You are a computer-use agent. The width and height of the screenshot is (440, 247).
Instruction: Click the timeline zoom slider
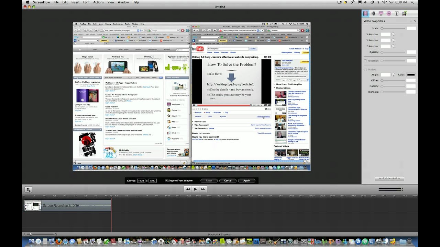(x=41, y=234)
